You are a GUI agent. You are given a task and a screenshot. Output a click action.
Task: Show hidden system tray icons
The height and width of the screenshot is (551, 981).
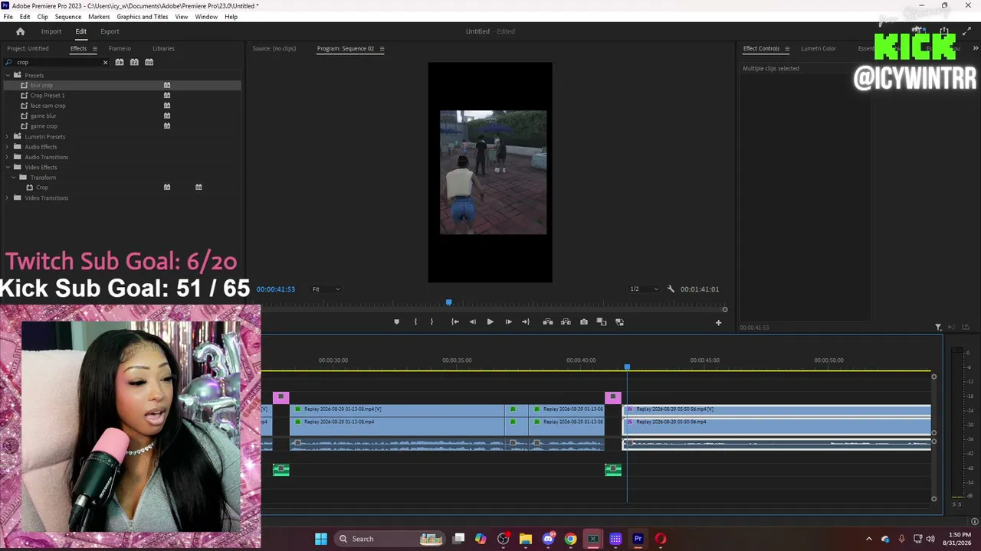click(x=868, y=539)
